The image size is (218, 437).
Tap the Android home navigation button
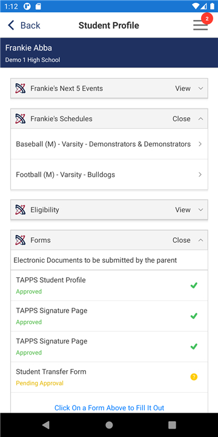point(109,425)
